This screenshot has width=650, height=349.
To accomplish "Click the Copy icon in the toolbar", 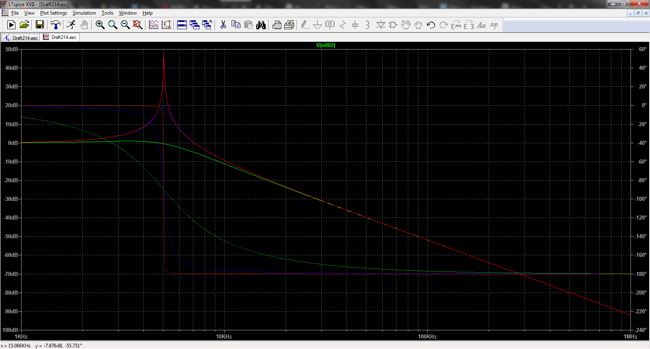I will click(x=236, y=25).
